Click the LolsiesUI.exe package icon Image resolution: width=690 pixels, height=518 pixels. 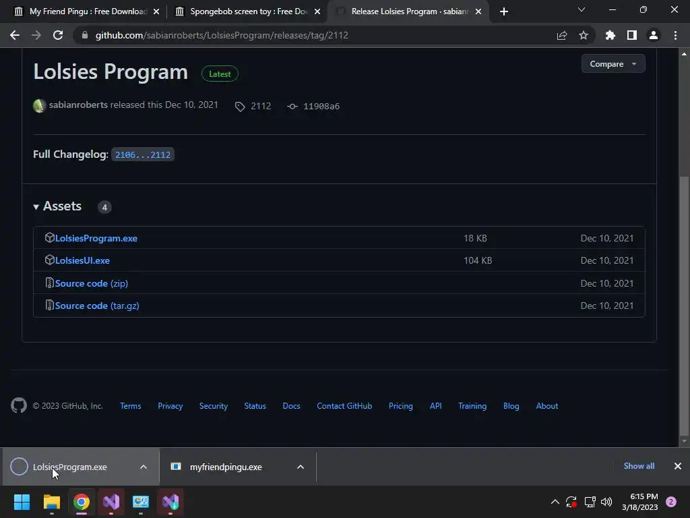(x=49, y=260)
